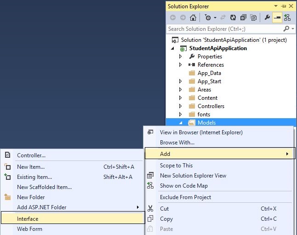297x235 pixels.
Task: Choose Interface in Add submenu
Action: click(x=73, y=218)
